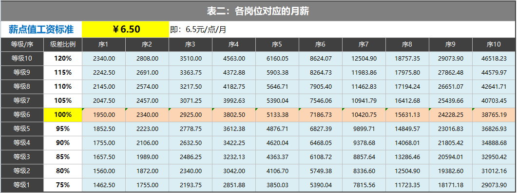
Task: Select row label 等级1
Action: click(x=22, y=185)
